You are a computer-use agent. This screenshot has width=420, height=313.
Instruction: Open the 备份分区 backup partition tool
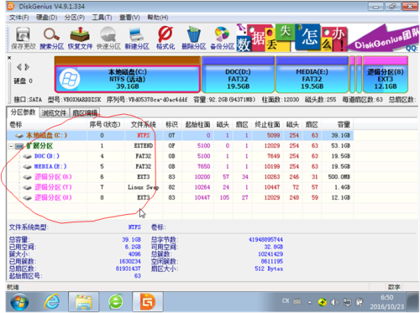pos(223,39)
